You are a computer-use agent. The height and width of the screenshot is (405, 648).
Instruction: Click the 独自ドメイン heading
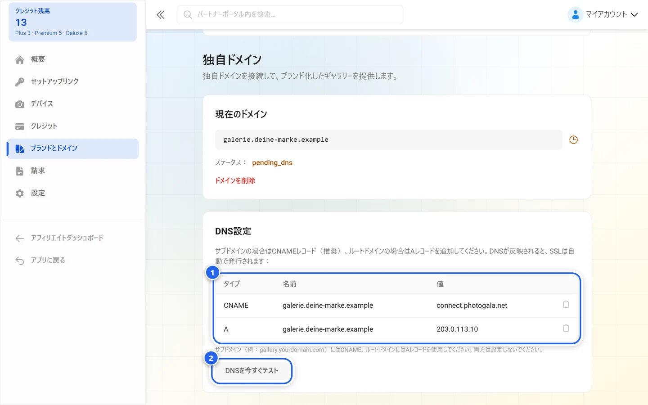pyautogui.click(x=232, y=59)
